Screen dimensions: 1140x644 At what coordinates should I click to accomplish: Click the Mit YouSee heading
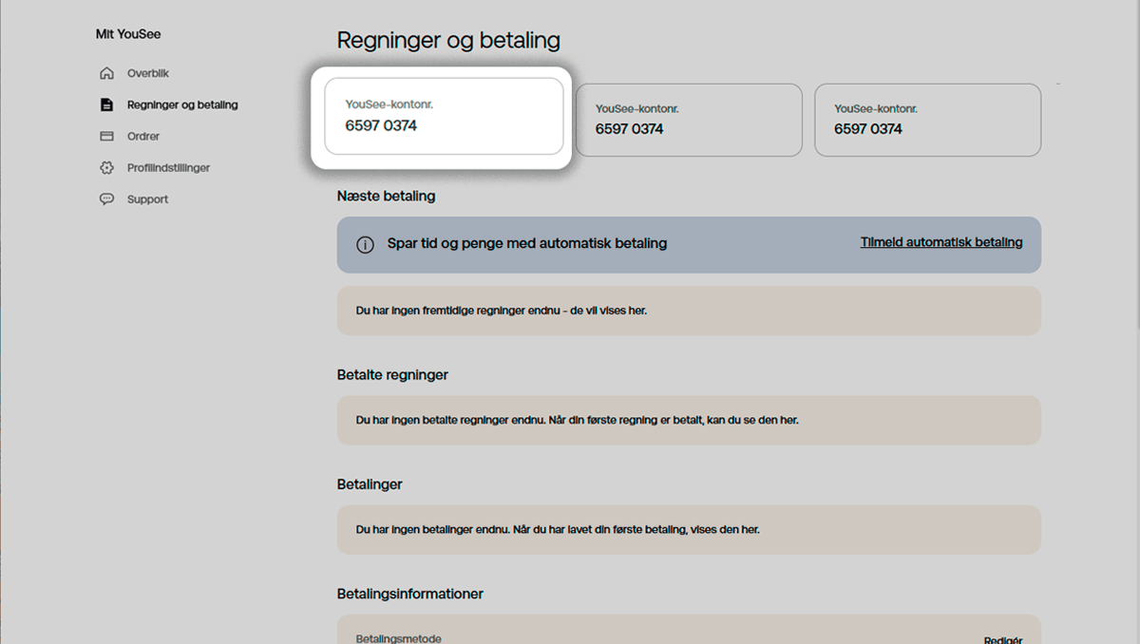(127, 33)
